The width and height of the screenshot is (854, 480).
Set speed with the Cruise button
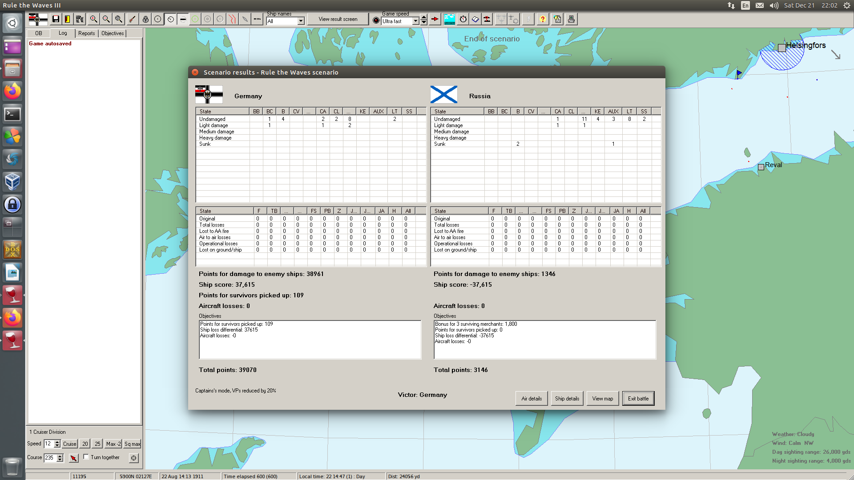pos(69,444)
